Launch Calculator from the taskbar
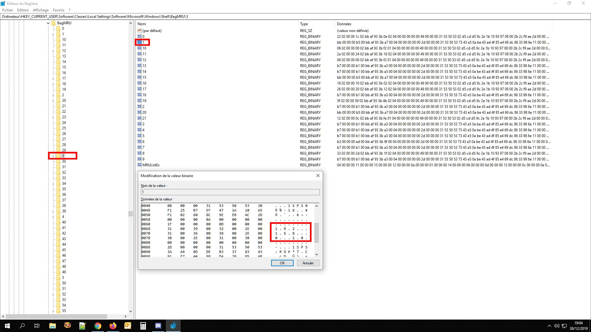591x332 pixels. click(143, 326)
